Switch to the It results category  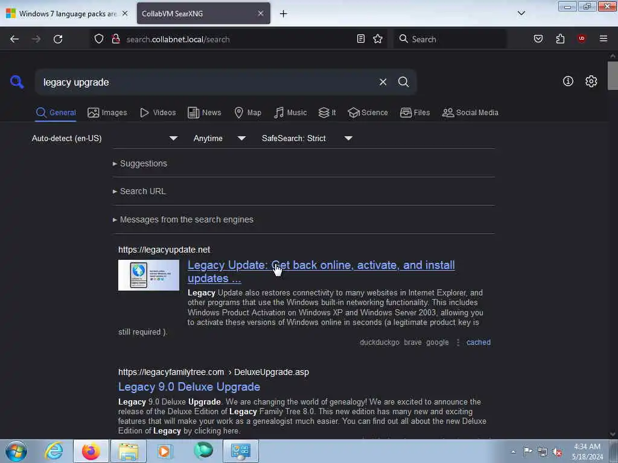pos(327,113)
